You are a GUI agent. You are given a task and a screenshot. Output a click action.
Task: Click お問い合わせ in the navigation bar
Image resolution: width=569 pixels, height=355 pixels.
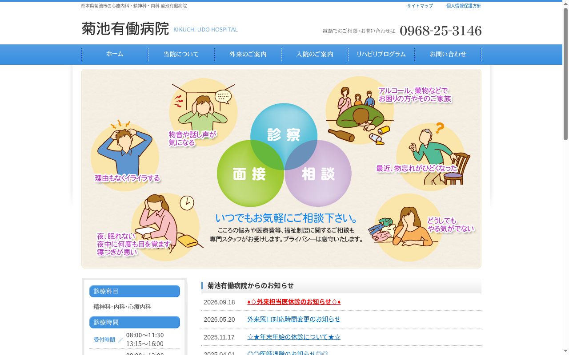click(x=448, y=54)
